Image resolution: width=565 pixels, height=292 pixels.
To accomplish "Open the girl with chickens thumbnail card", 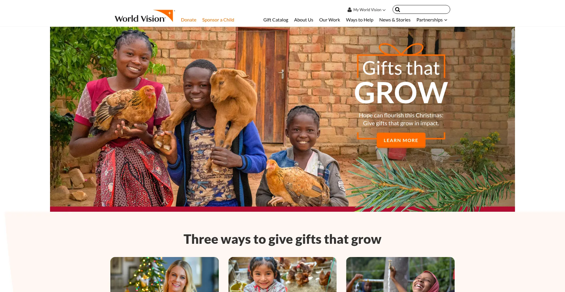I will tap(282, 274).
